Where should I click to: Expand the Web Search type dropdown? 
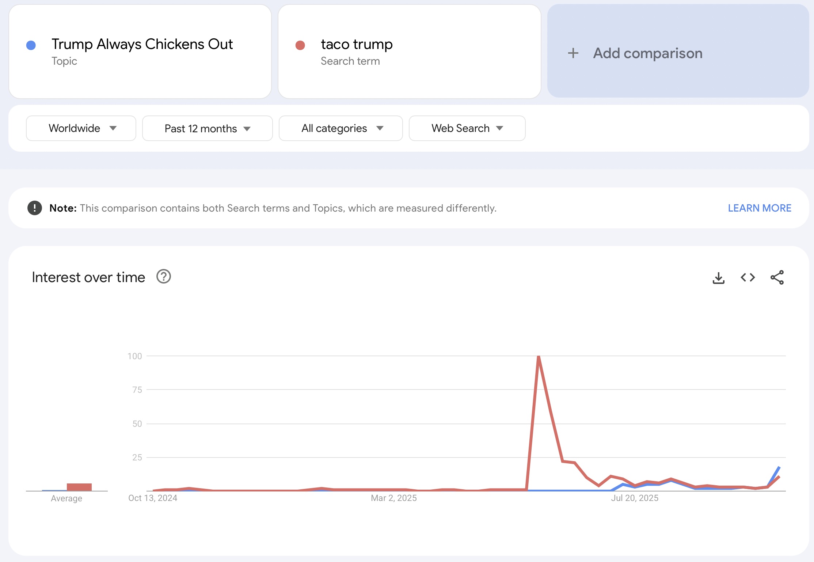[x=467, y=128]
